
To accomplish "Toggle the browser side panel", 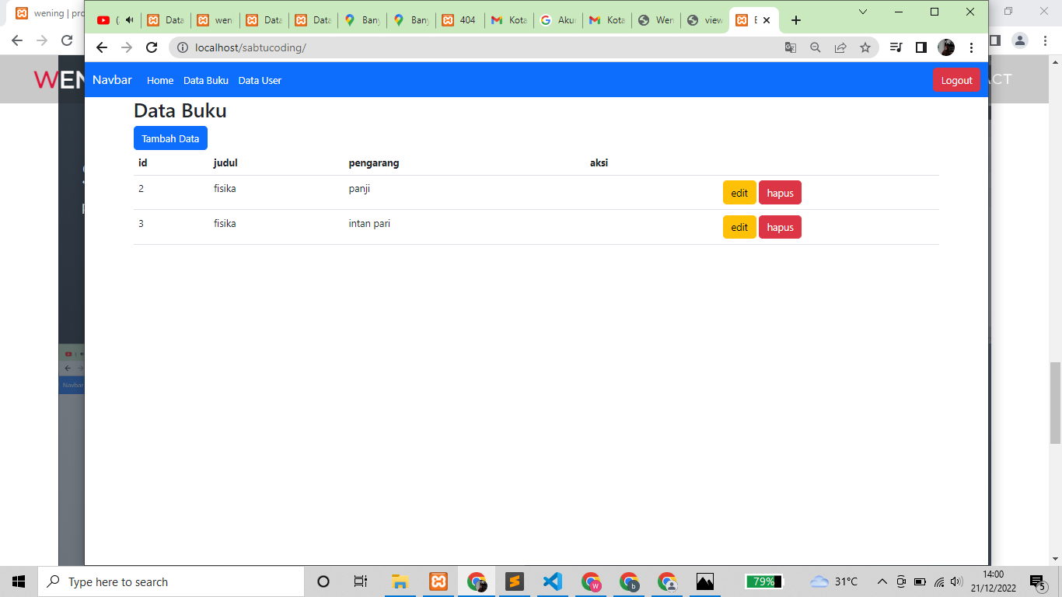I will (x=921, y=47).
